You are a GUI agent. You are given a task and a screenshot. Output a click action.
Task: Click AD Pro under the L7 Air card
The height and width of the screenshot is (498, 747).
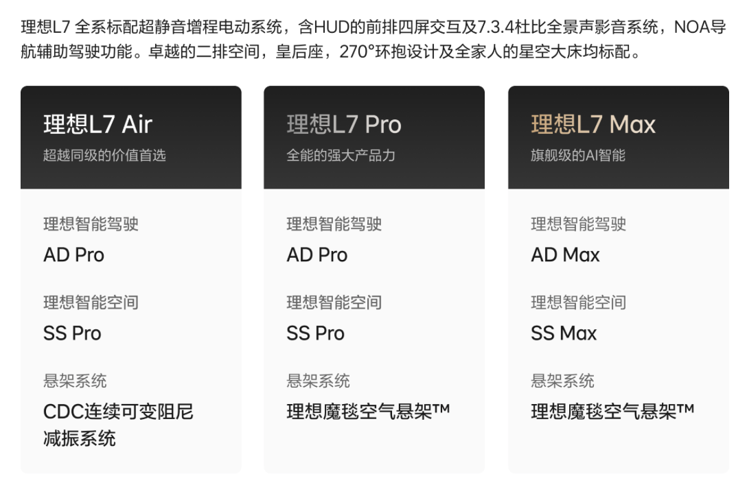pyautogui.click(x=73, y=255)
